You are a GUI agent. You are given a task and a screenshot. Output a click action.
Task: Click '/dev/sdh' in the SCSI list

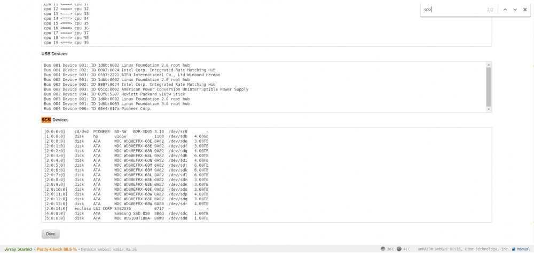click(x=178, y=156)
